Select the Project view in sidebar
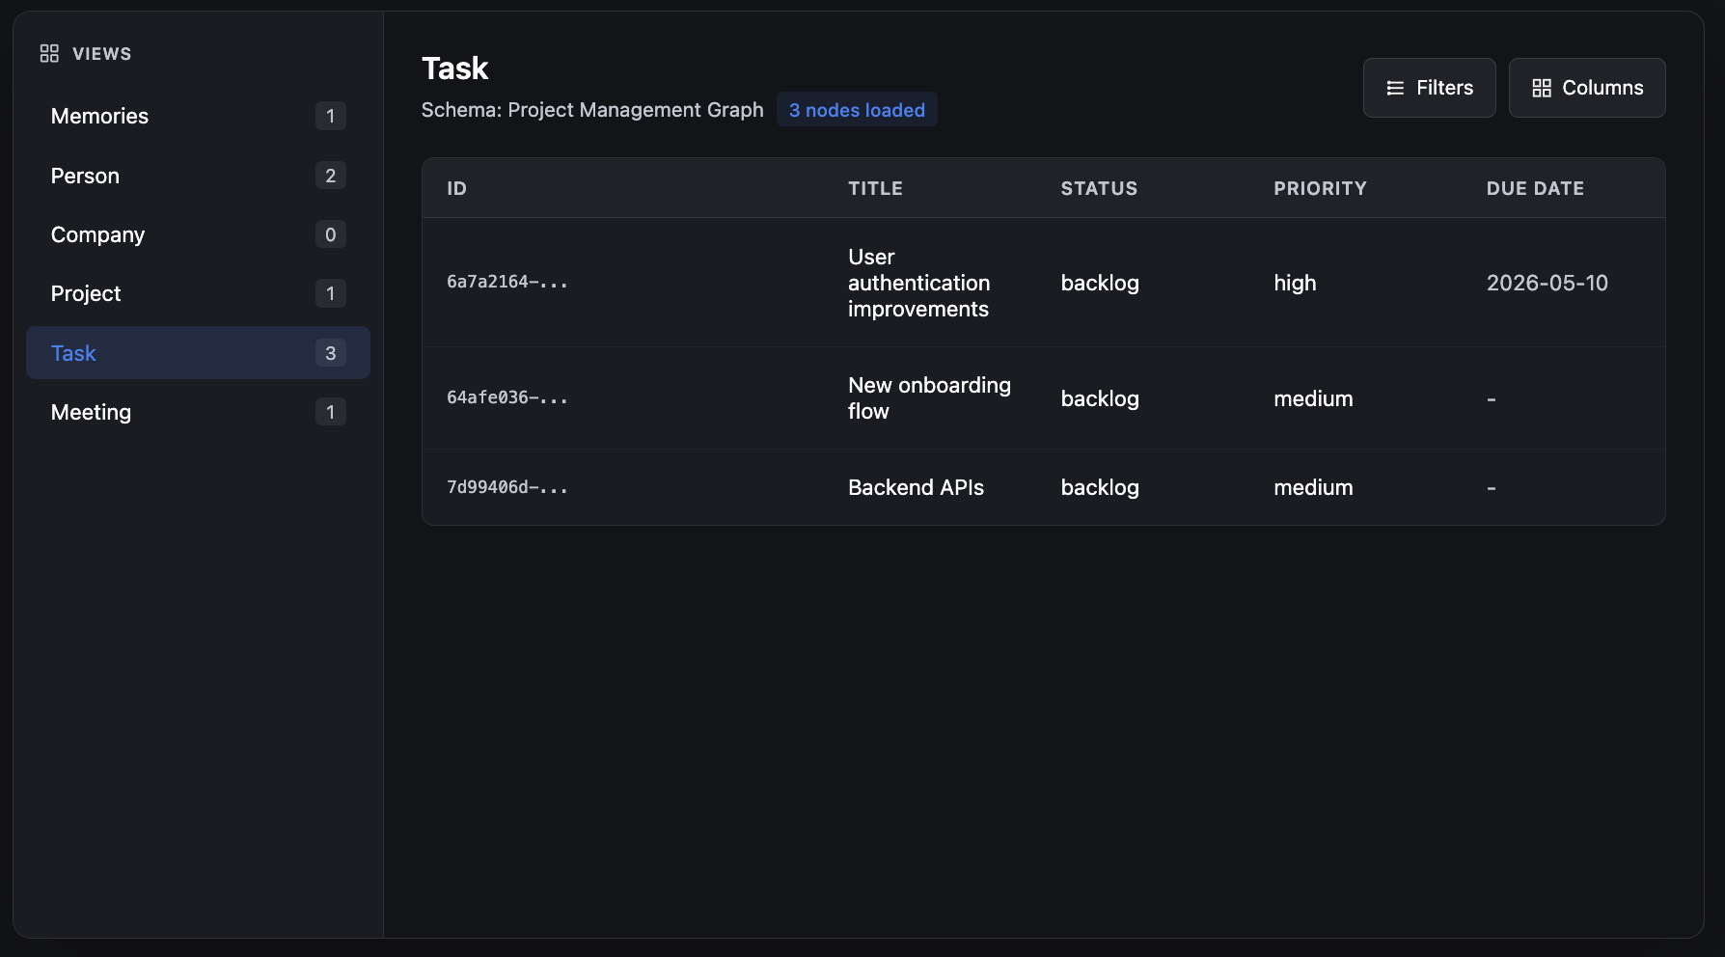This screenshot has width=1725, height=957. [x=86, y=293]
